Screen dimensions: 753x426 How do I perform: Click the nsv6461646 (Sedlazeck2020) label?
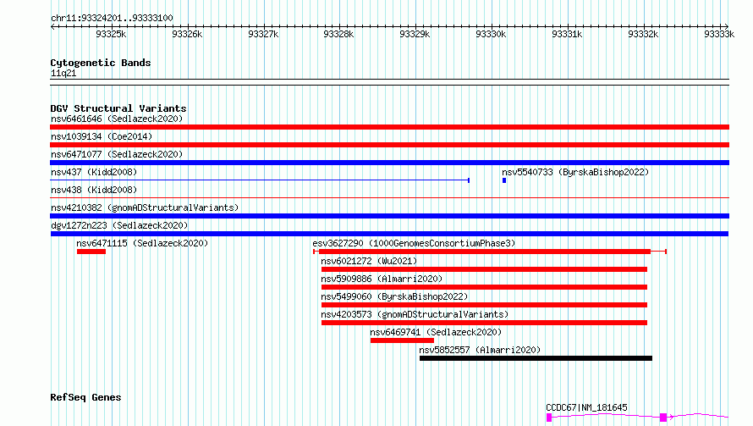point(117,119)
